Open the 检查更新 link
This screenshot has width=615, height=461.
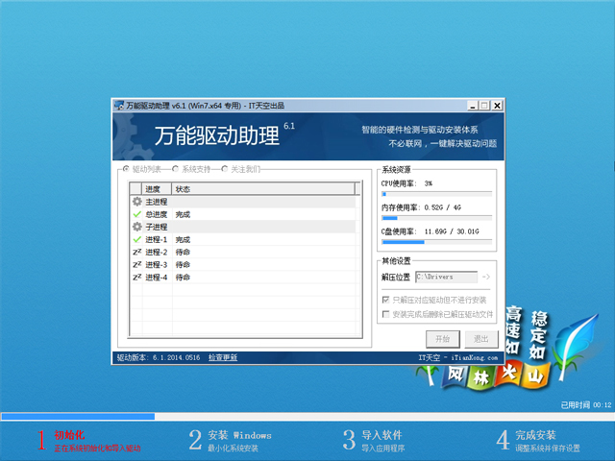click(222, 357)
